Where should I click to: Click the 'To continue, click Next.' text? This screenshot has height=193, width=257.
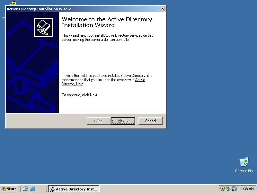(80, 95)
